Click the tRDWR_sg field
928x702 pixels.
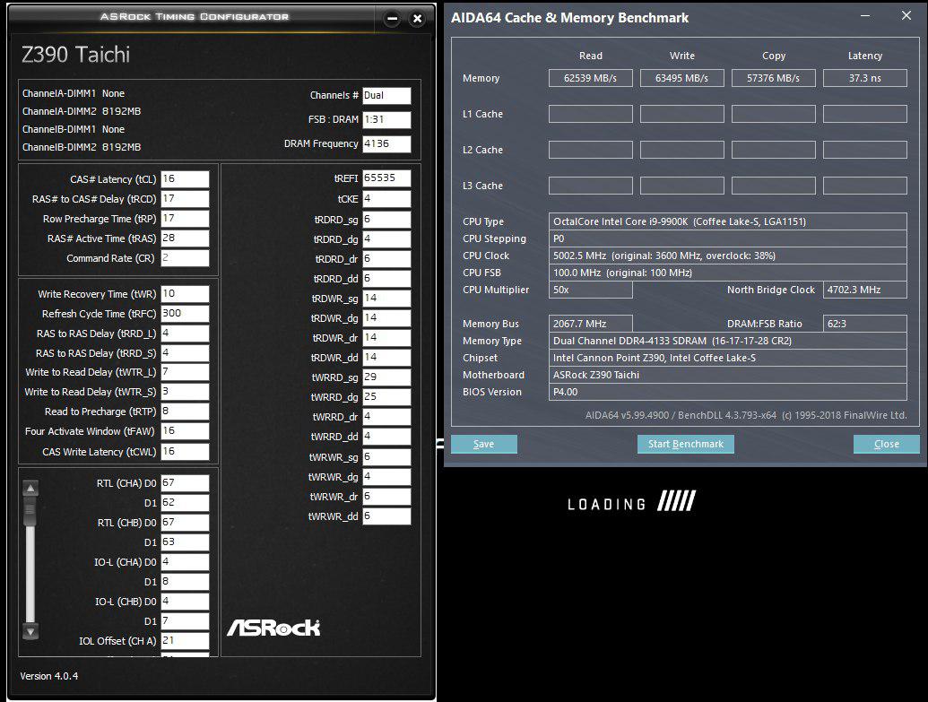386,299
